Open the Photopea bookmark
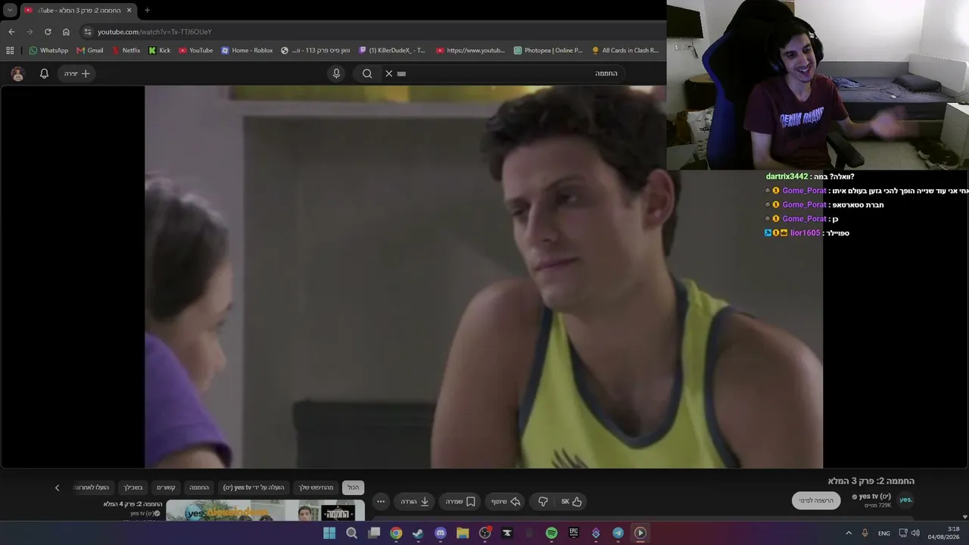Screen dimensions: 969x545 [548, 51]
